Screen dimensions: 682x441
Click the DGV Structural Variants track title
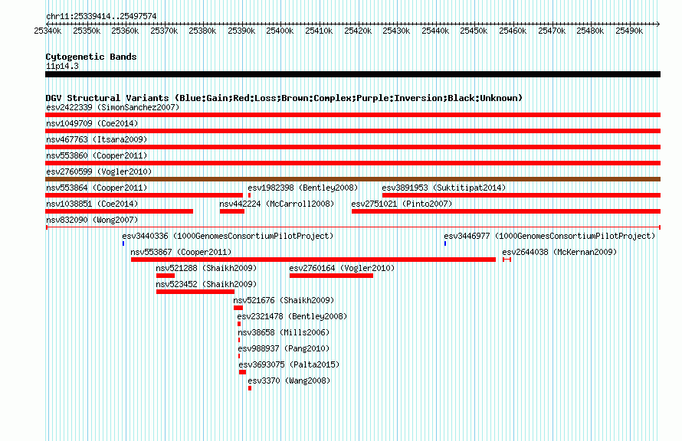(284, 98)
